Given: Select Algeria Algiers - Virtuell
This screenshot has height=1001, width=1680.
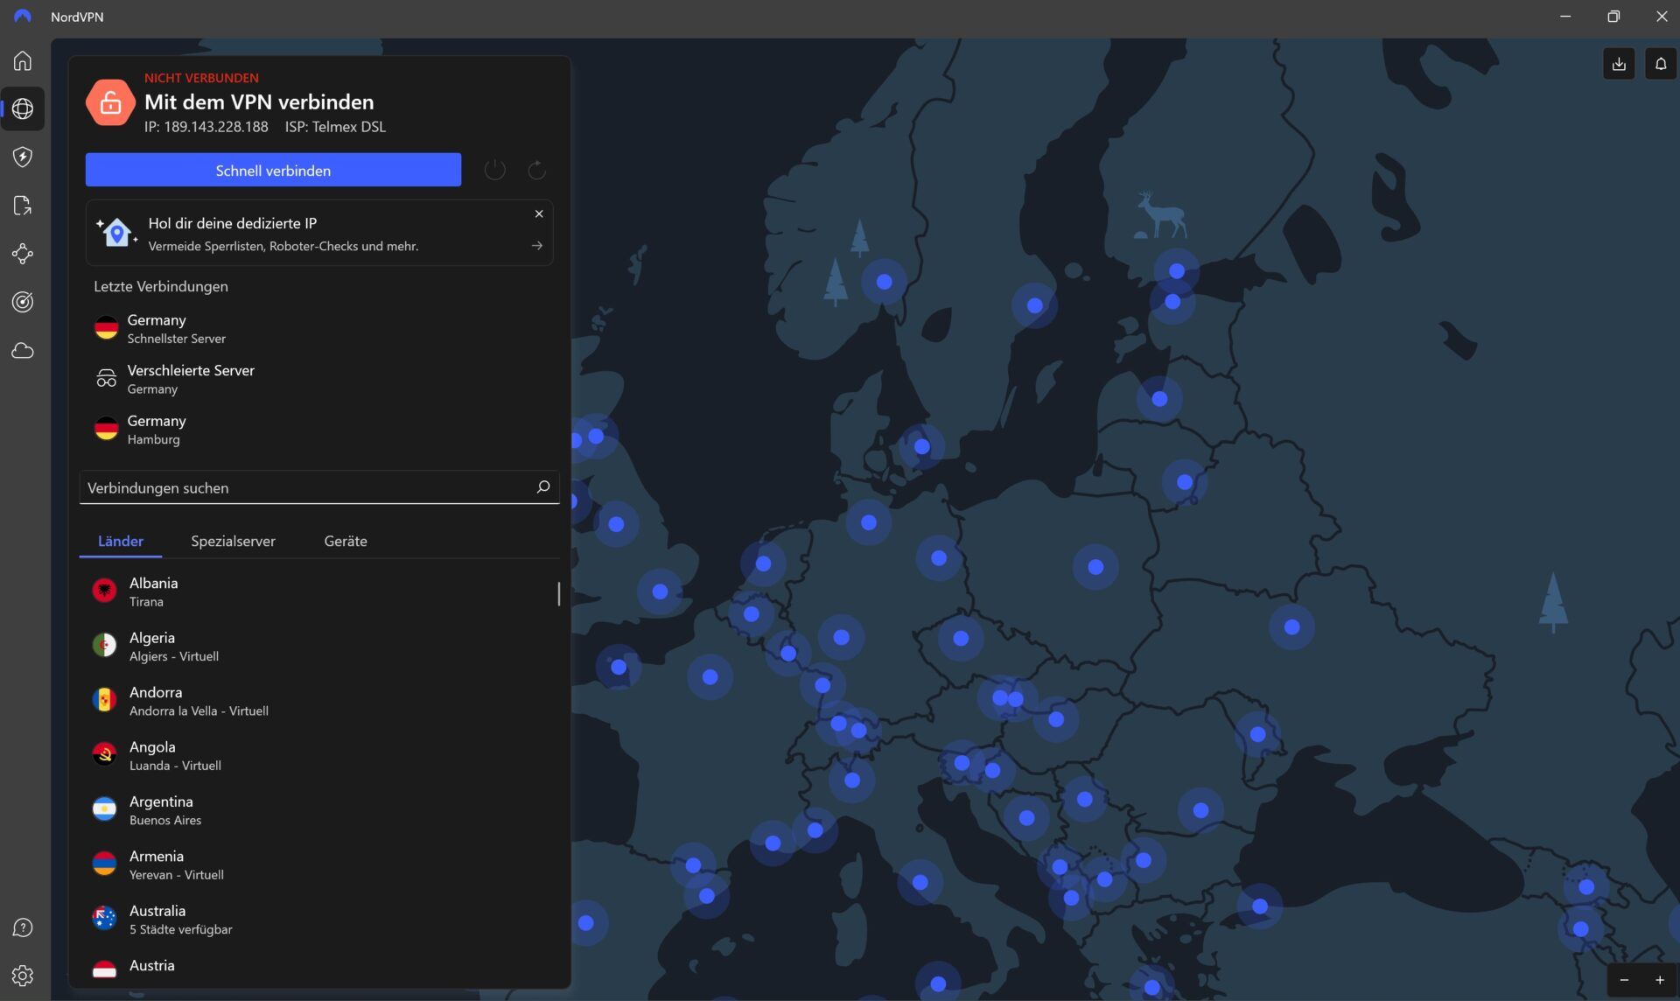Looking at the screenshot, I should [319, 646].
